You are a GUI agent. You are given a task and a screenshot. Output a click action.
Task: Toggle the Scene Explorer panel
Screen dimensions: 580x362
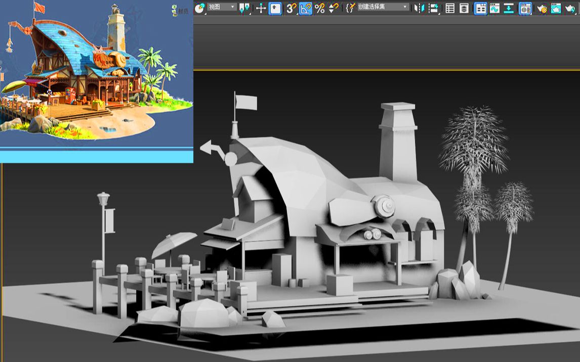click(480, 8)
